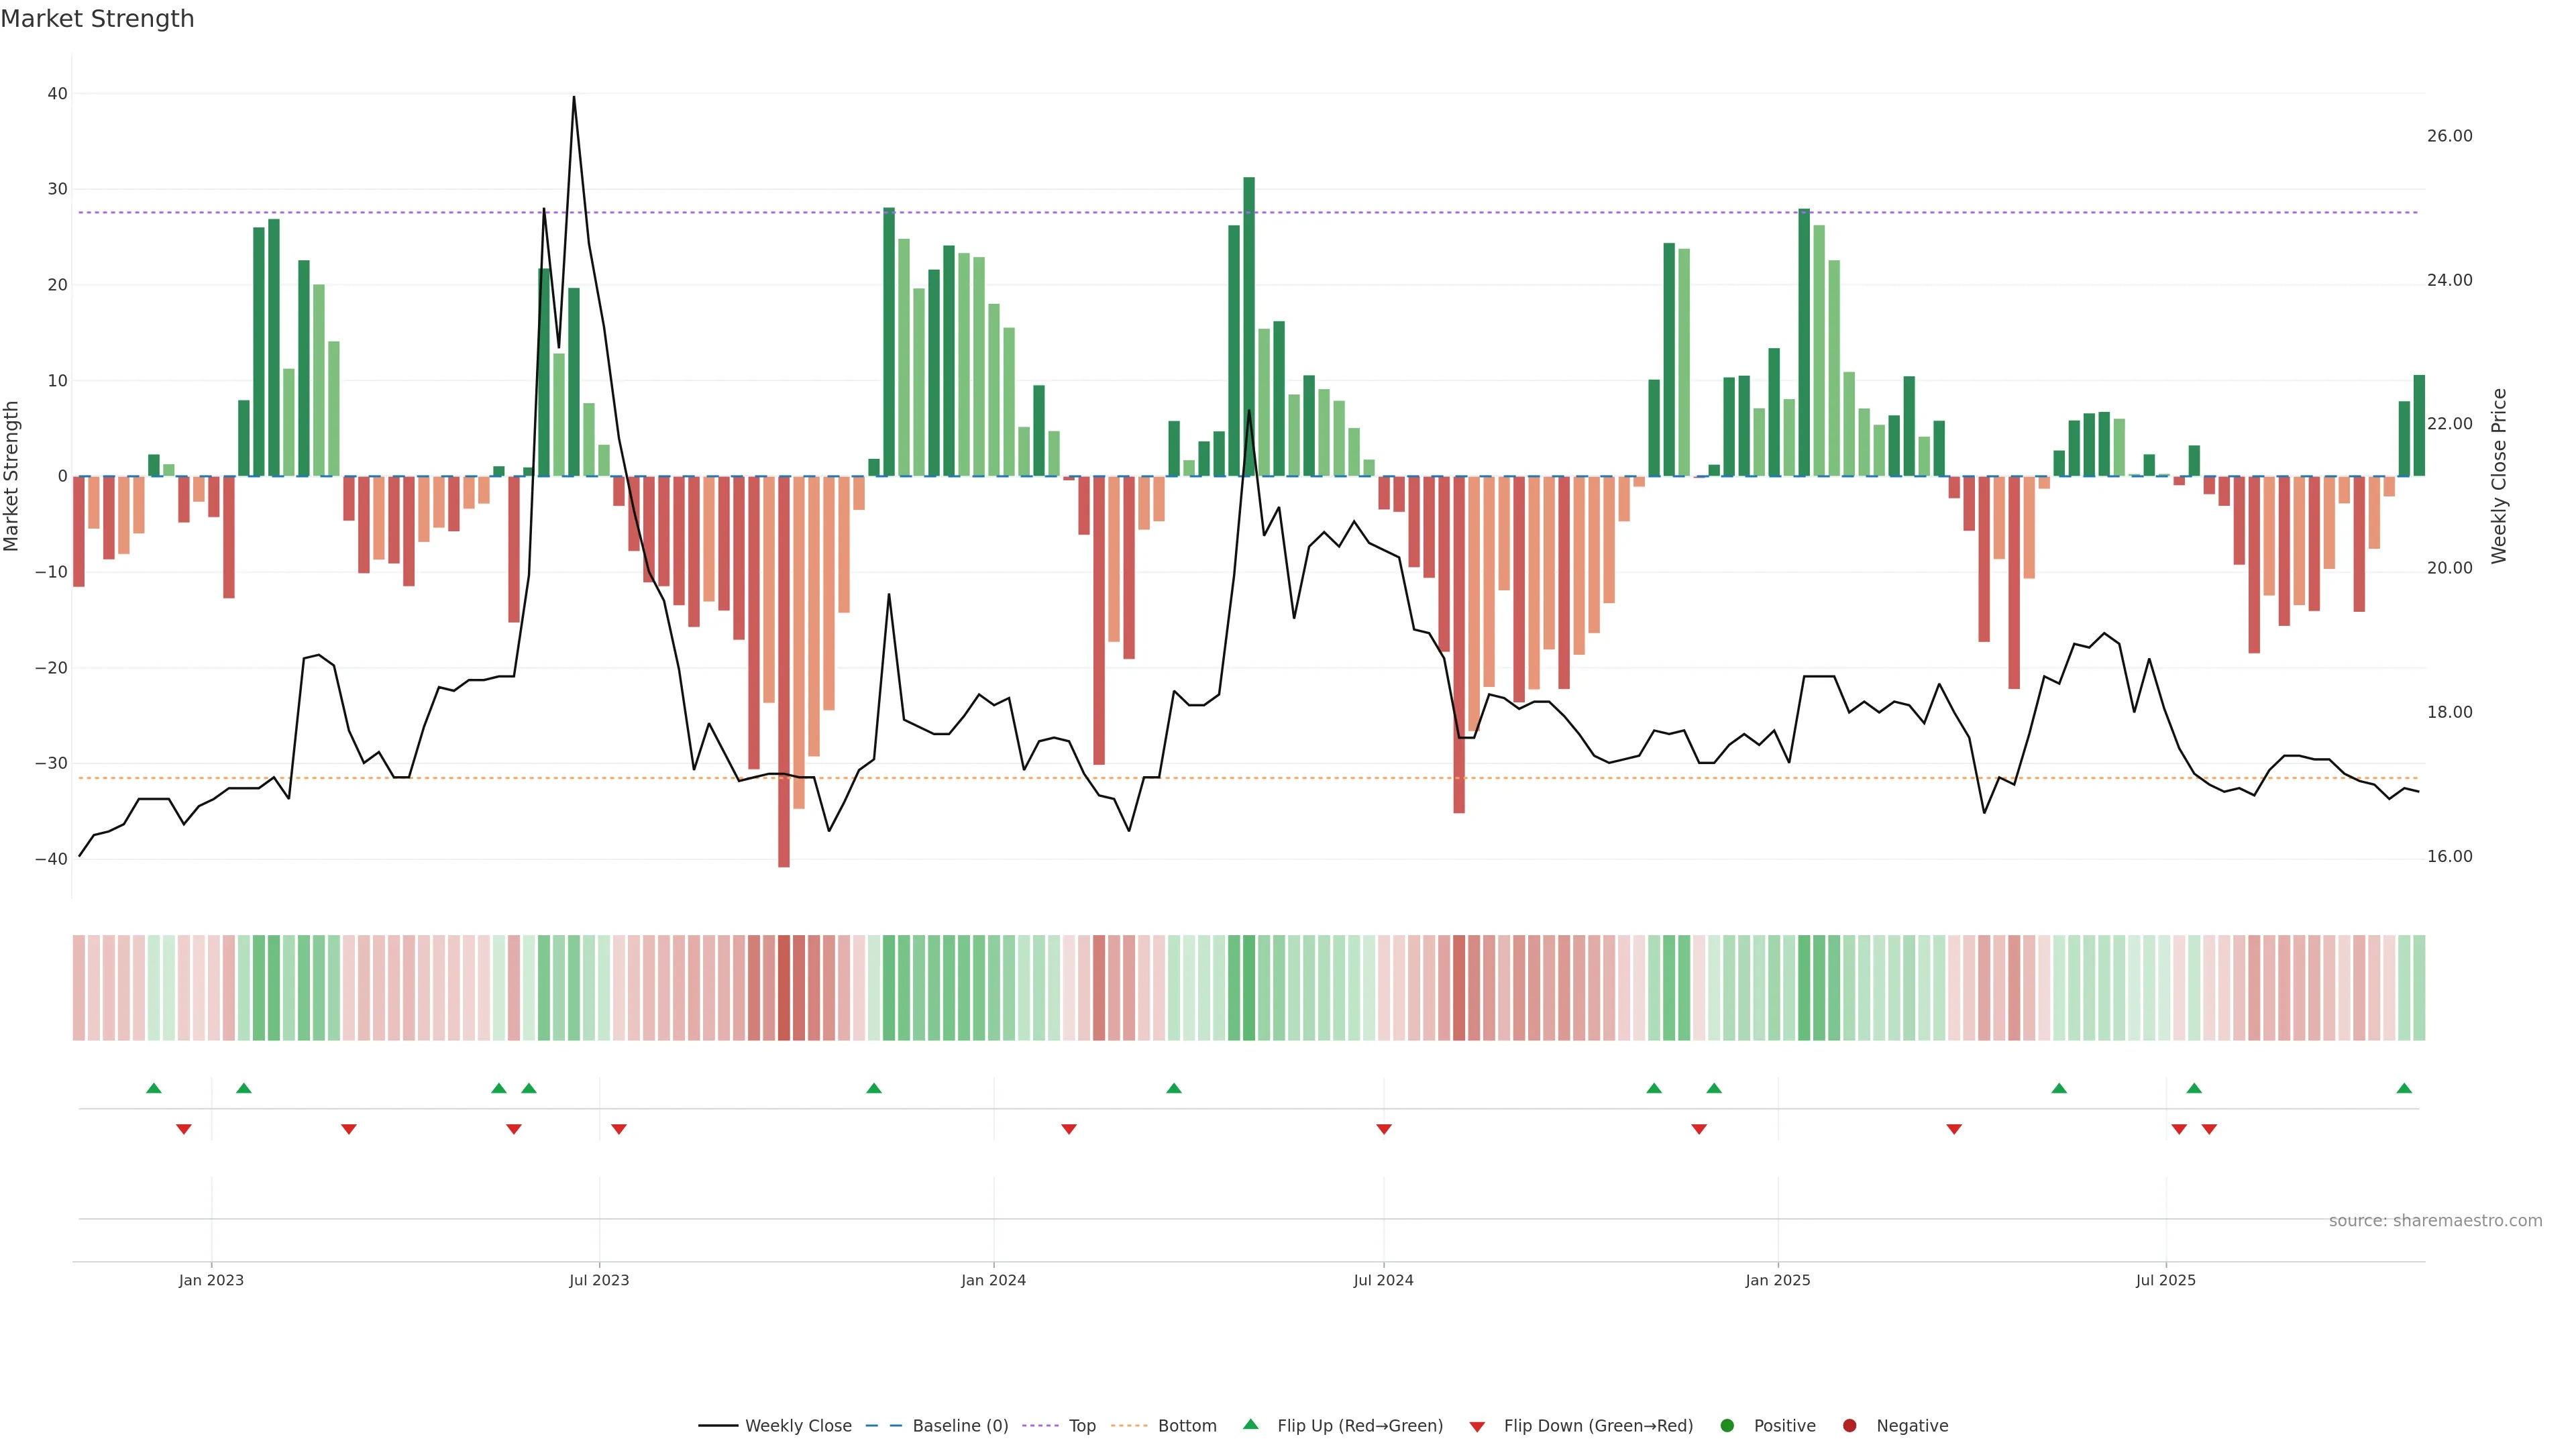The height and width of the screenshot is (1449, 2576).
Task: Click the Market Strength chart title
Action: click(x=97, y=19)
